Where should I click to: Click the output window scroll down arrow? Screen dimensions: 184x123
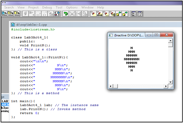click(x=170, y=82)
